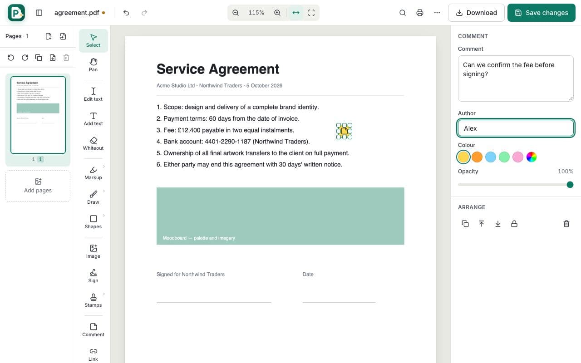Lock the selected comment

pyautogui.click(x=514, y=224)
